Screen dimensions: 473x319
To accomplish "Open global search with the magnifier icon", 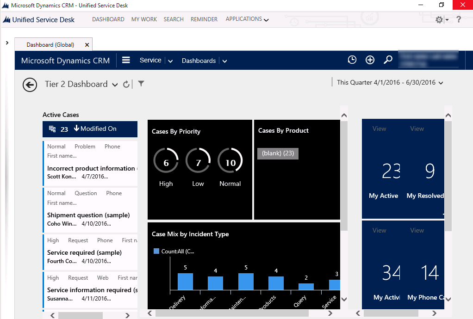I will click(388, 60).
